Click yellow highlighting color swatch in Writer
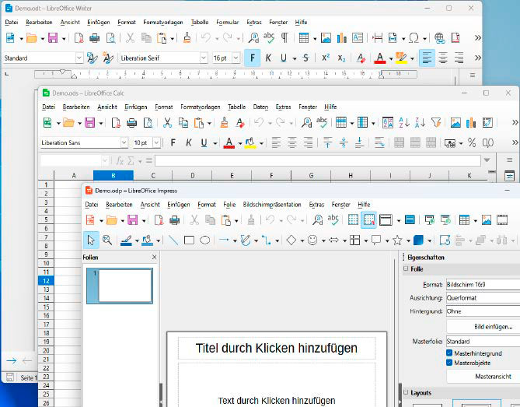The height and width of the screenshot is (407, 520). [x=401, y=58]
